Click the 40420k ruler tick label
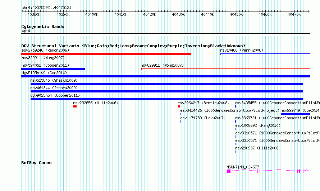The image size is (320, 191). (150, 14)
